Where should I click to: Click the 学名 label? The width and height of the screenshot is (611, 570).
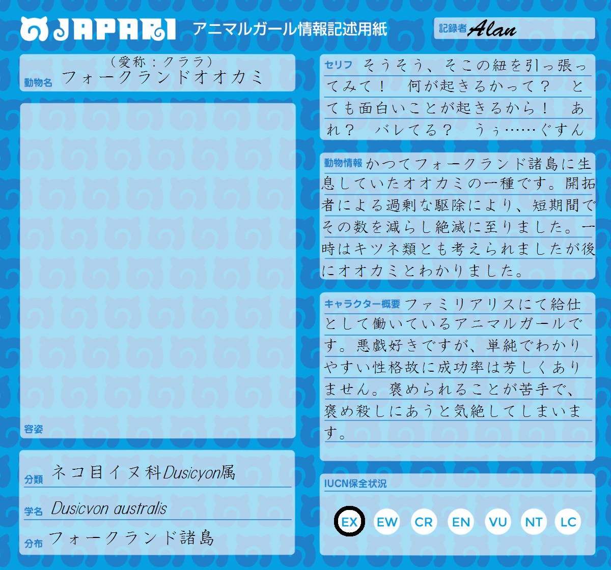[x=34, y=511]
